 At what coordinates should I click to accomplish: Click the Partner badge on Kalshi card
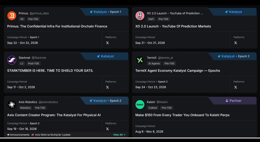pyautogui.click(x=234, y=101)
